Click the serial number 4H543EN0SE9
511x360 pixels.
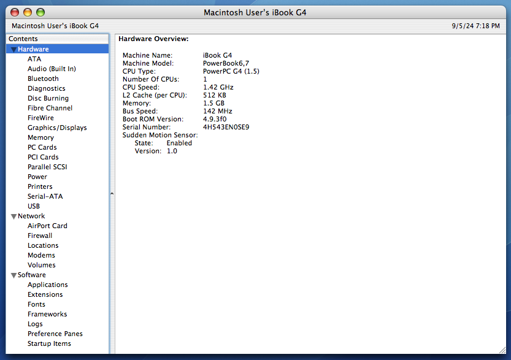[226, 127]
